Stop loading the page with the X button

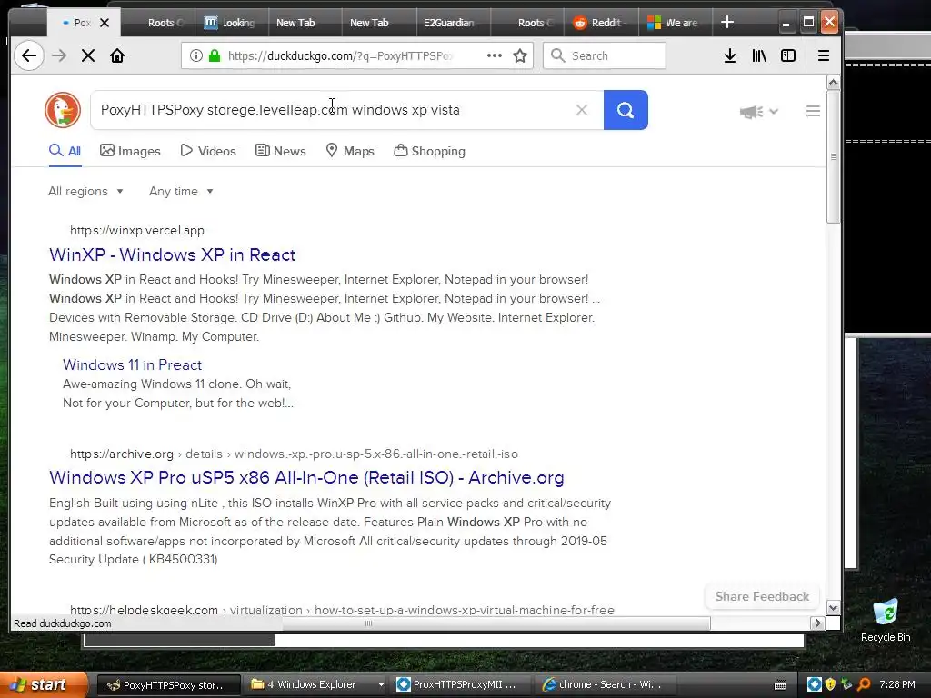tap(88, 55)
